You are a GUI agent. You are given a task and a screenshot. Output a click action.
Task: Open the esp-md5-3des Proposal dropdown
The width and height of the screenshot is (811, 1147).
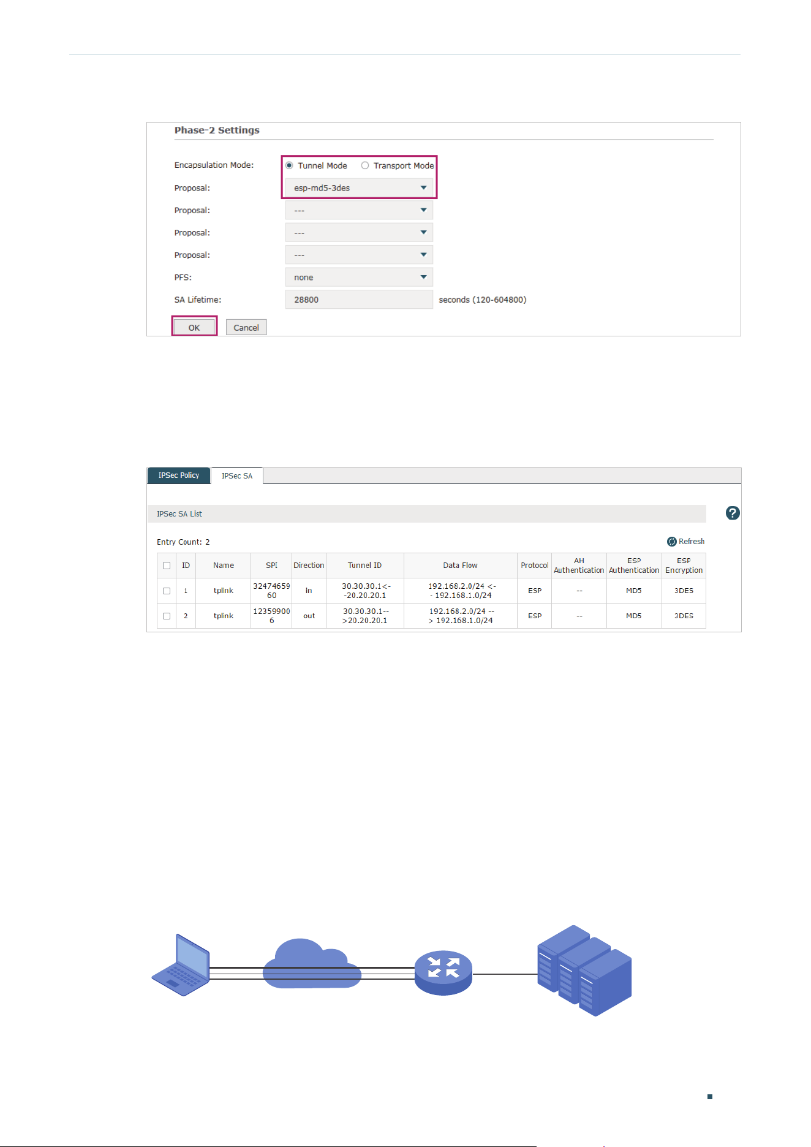pos(359,188)
